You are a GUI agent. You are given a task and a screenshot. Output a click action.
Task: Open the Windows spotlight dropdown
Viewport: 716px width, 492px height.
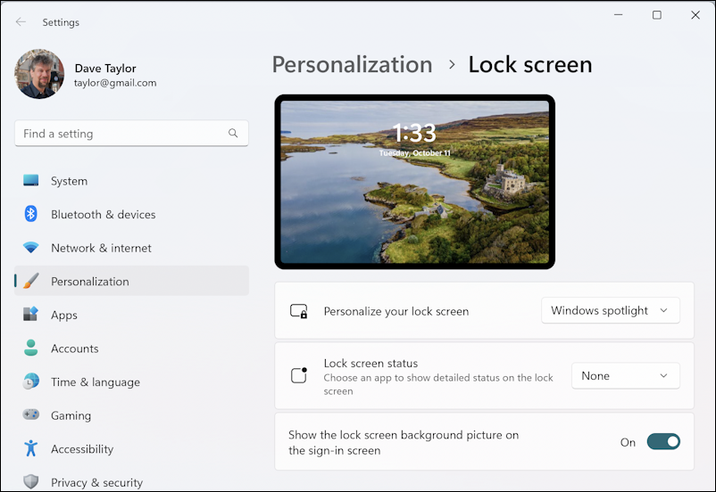coord(611,310)
